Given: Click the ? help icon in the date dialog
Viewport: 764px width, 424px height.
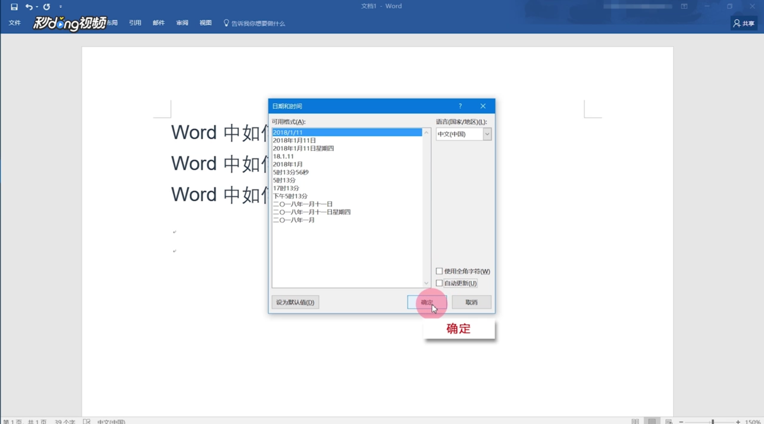Looking at the screenshot, I should click(x=460, y=106).
